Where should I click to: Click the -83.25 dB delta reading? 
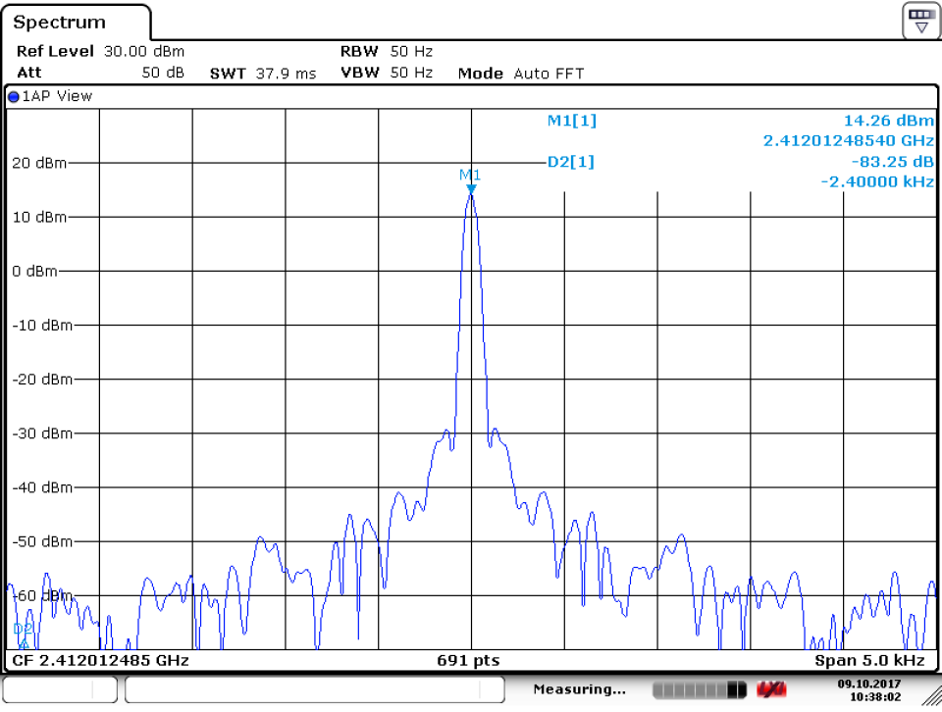click(x=893, y=162)
